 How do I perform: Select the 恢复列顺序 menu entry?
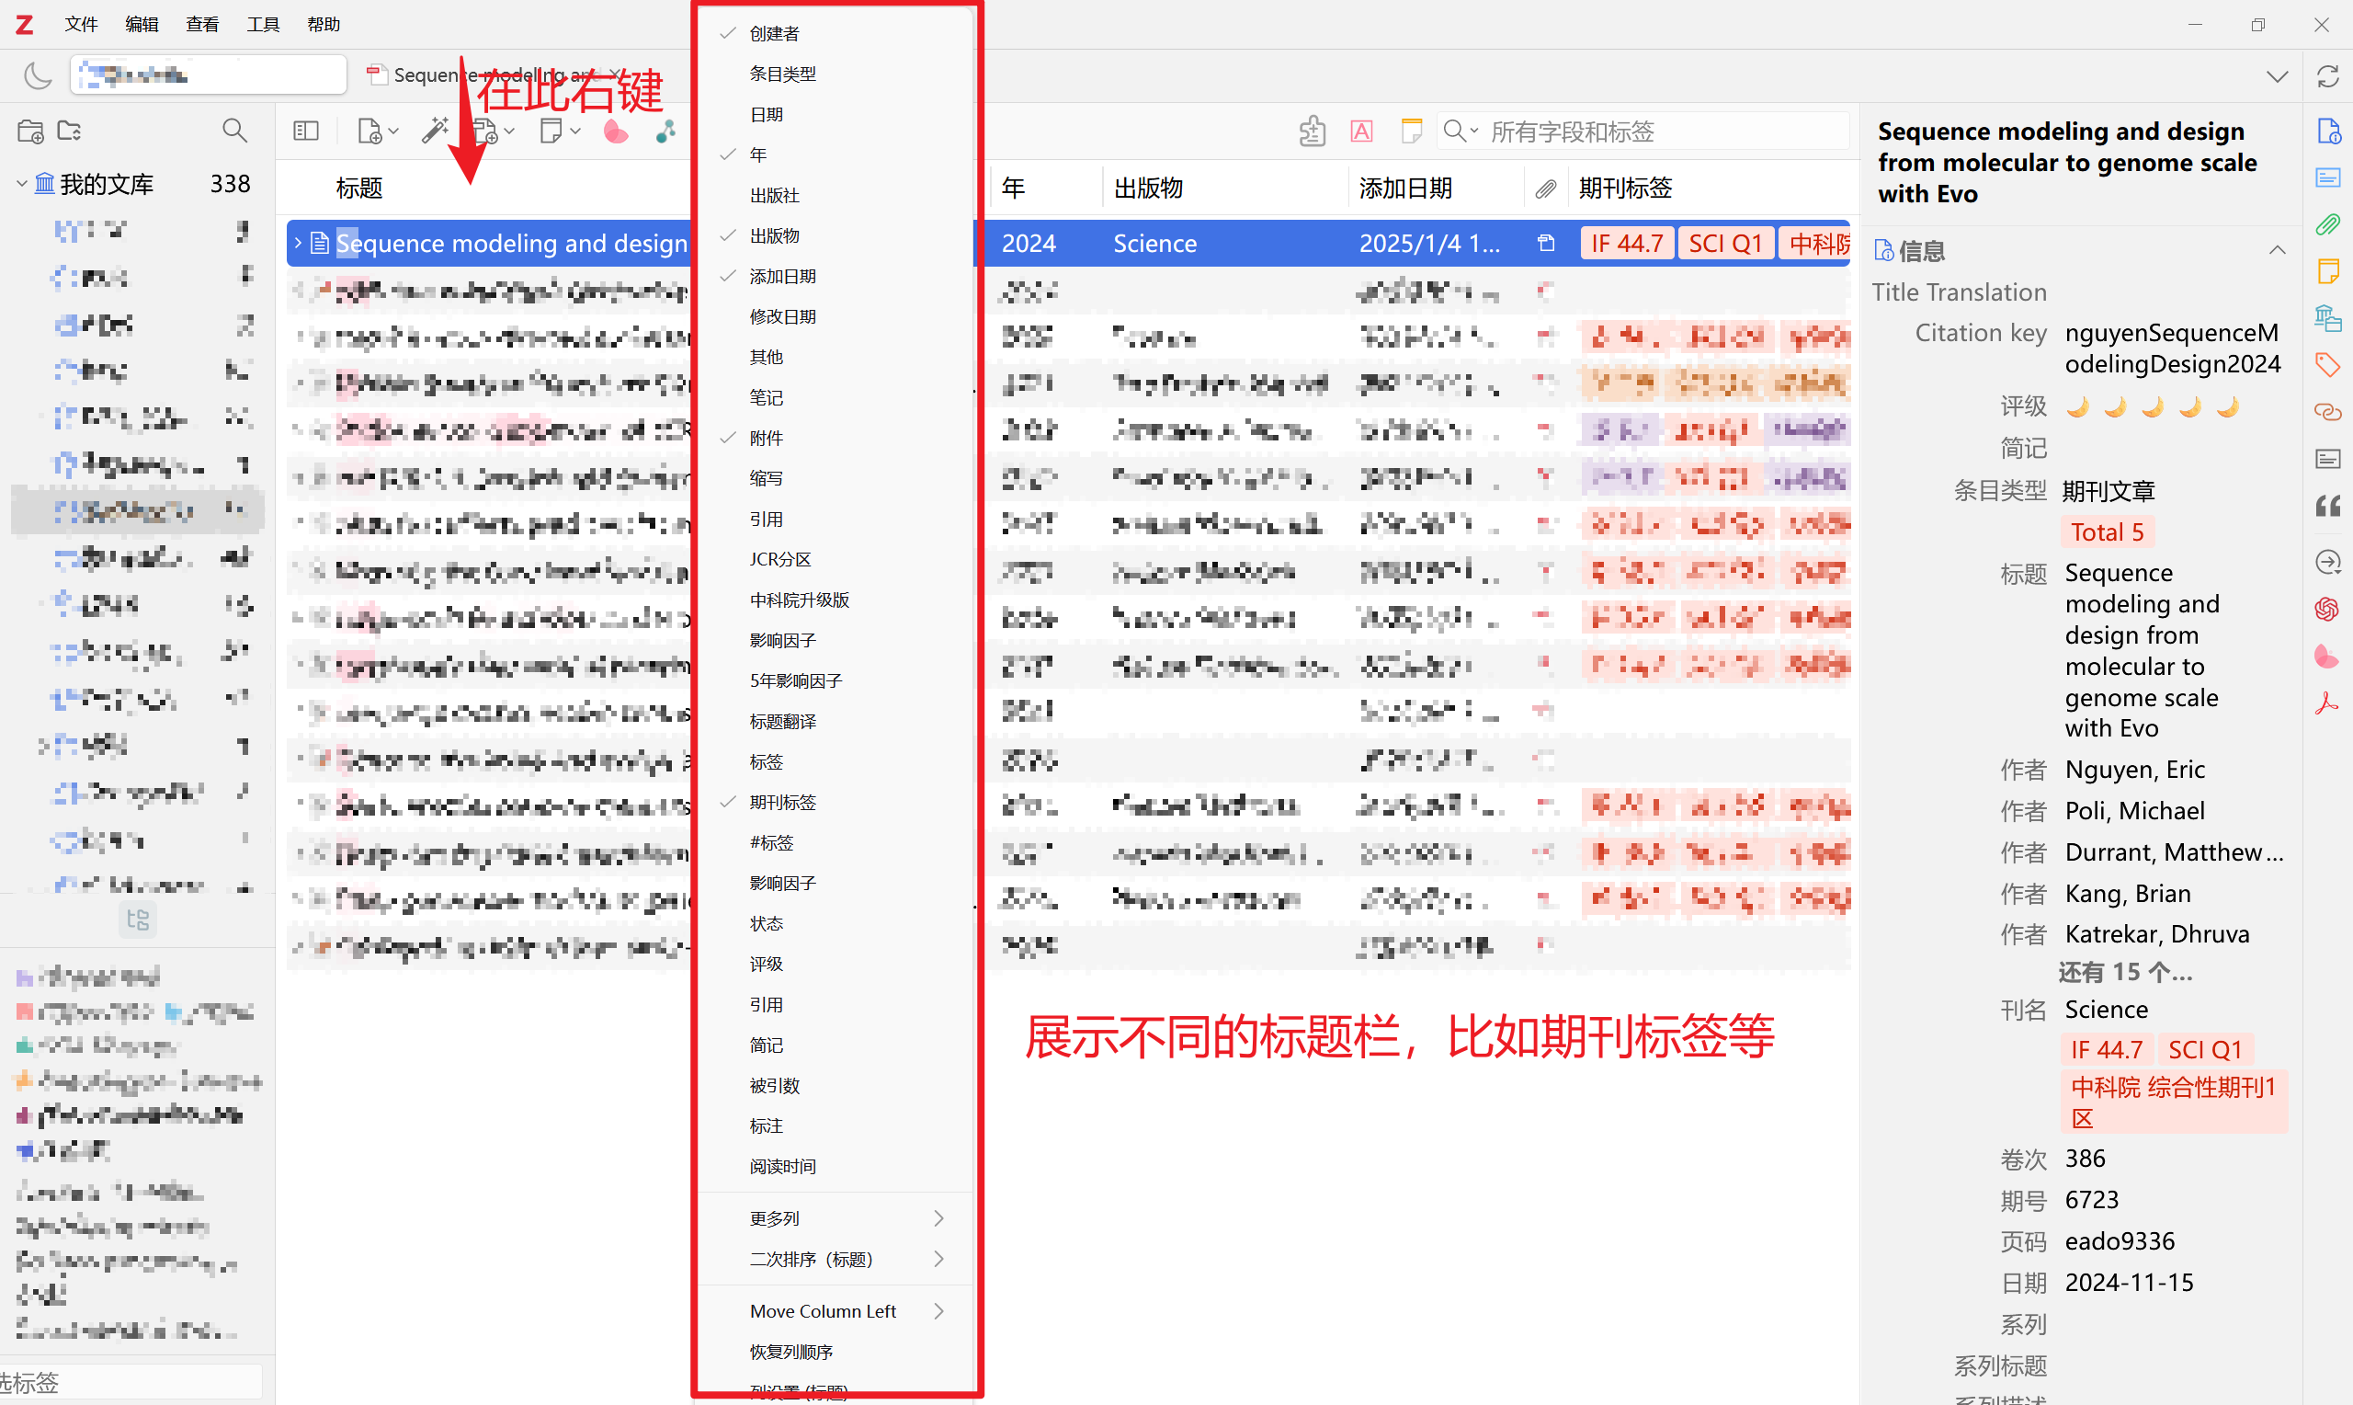[791, 1351]
